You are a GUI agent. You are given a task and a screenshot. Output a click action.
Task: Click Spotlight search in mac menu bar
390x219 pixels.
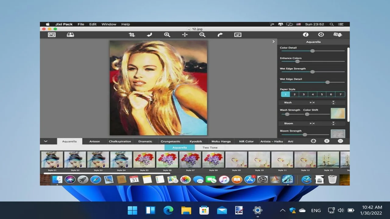pos(331,24)
